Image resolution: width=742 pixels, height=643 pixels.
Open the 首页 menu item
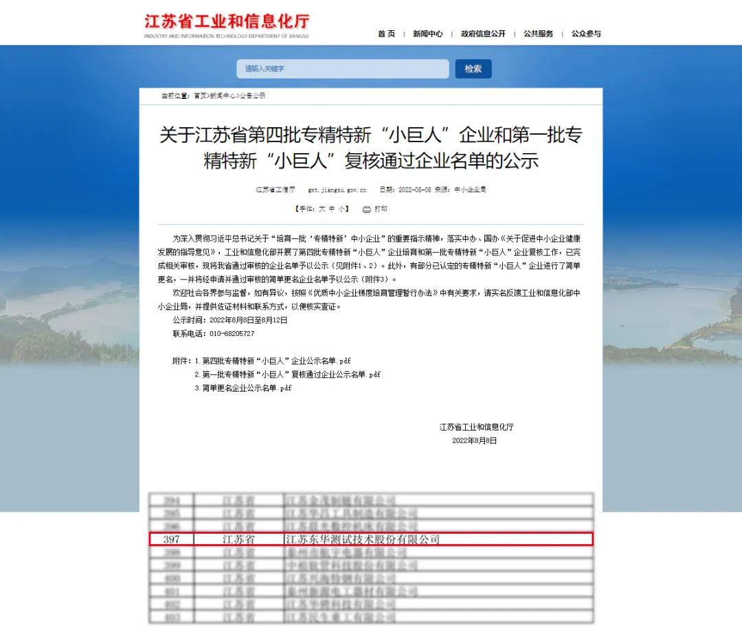coord(386,34)
